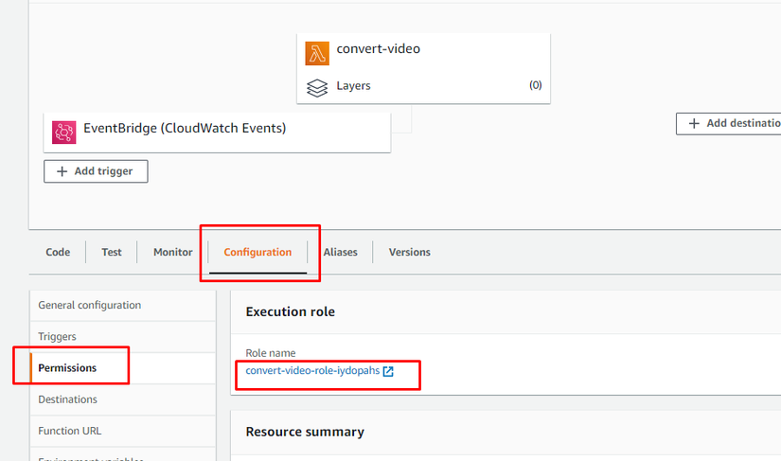781x461 pixels.
Task: Click the plus icon on Add destination
Action: pos(694,124)
